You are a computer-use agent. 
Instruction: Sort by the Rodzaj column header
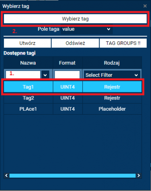pyautogui.click(x=112, y=63)
